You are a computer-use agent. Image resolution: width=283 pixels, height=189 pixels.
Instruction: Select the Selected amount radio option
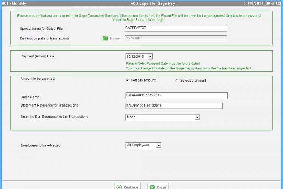tap(177, 81)
